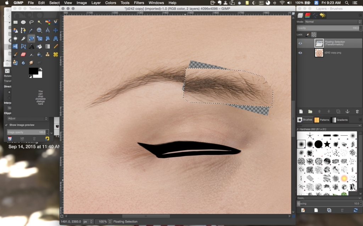Uncheck Show image preview
Screen dimensions: 363x226
[6, 125]
